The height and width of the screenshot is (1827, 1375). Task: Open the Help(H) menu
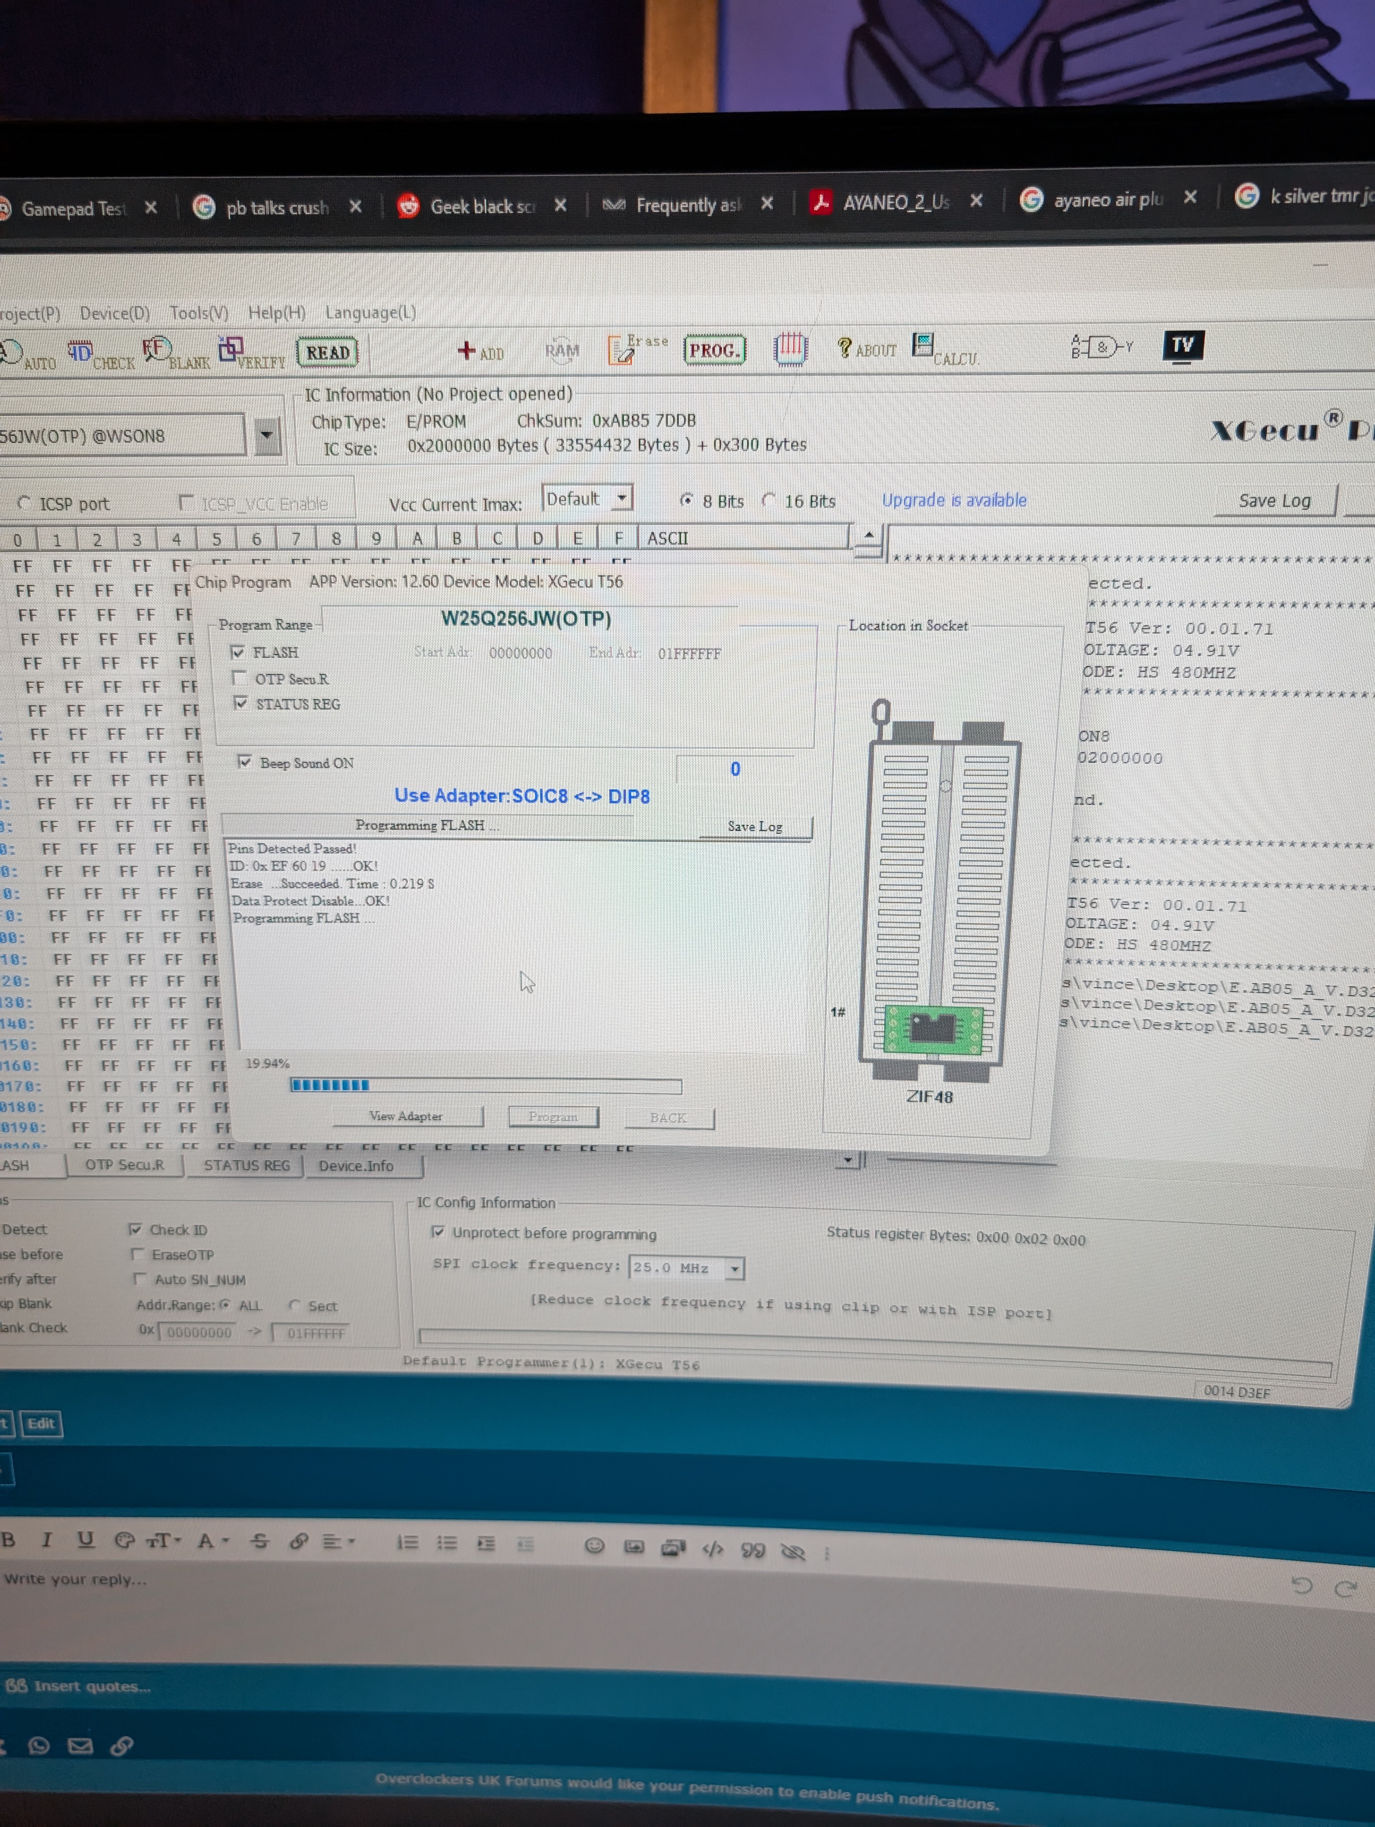[277, 312]
